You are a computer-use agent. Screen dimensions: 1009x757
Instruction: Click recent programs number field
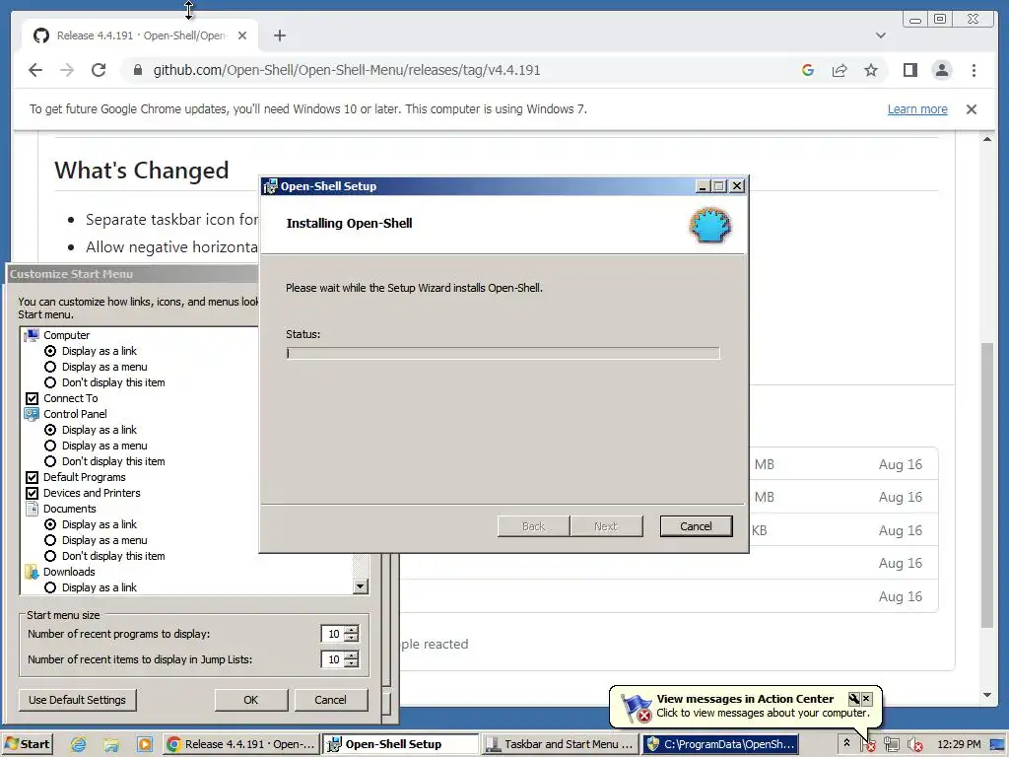pos(333,634)
